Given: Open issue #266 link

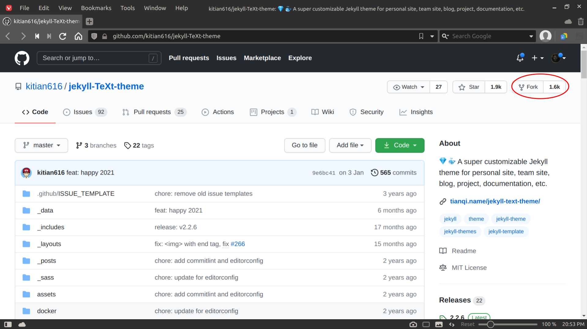Looking at the screenshot, I should pos(238,244).
